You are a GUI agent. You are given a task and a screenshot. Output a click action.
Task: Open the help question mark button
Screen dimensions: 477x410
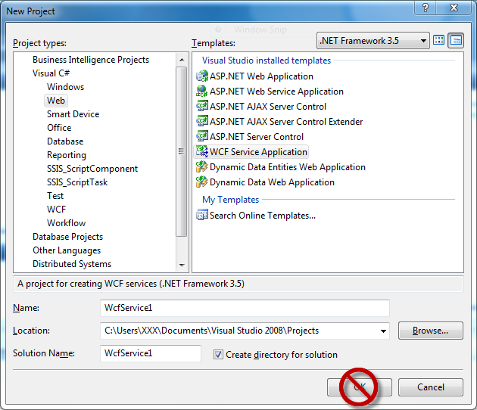(426, 8)
